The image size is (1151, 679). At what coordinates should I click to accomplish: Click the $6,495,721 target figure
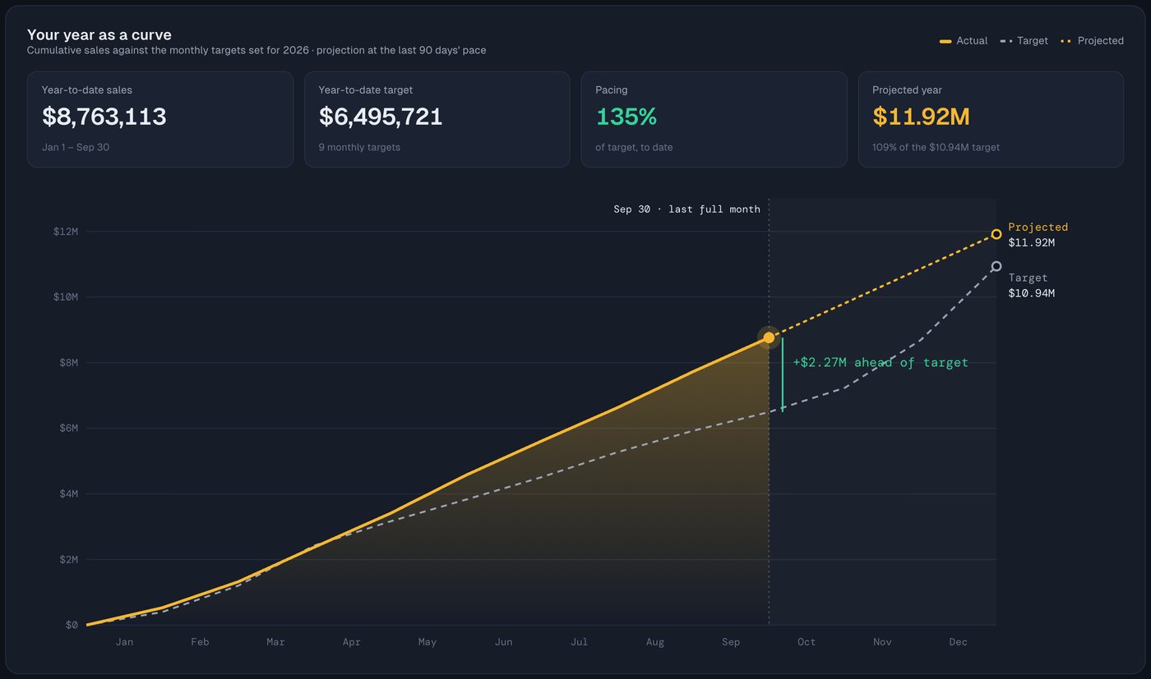point(381,117)
